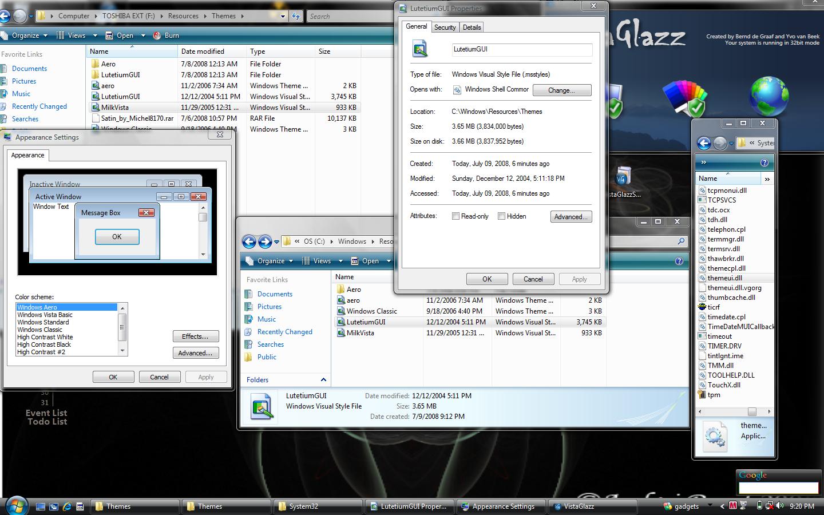Click the LutetiumGUI icon in Properties dialog
Screen dimensions: 824x515
point(421,49)
